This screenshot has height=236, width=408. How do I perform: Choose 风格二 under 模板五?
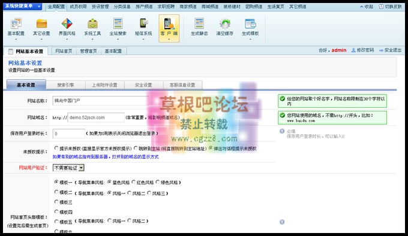click(130, 220)
